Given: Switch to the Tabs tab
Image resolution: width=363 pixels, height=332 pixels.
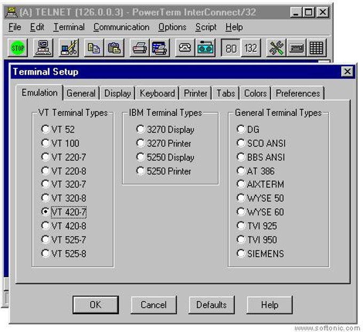Looking at the screenshot, I should pyautogui.click(x=226, y=93).
